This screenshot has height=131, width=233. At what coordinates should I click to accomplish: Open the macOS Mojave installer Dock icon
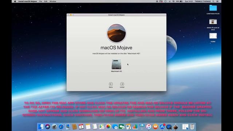[x=175, y=127]
